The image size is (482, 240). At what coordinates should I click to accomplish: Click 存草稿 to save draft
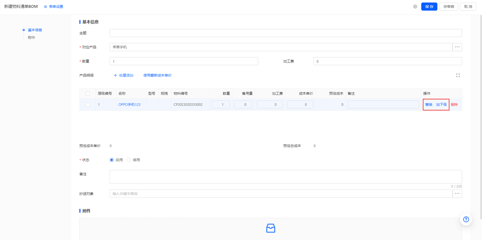[x=448, y=7]
